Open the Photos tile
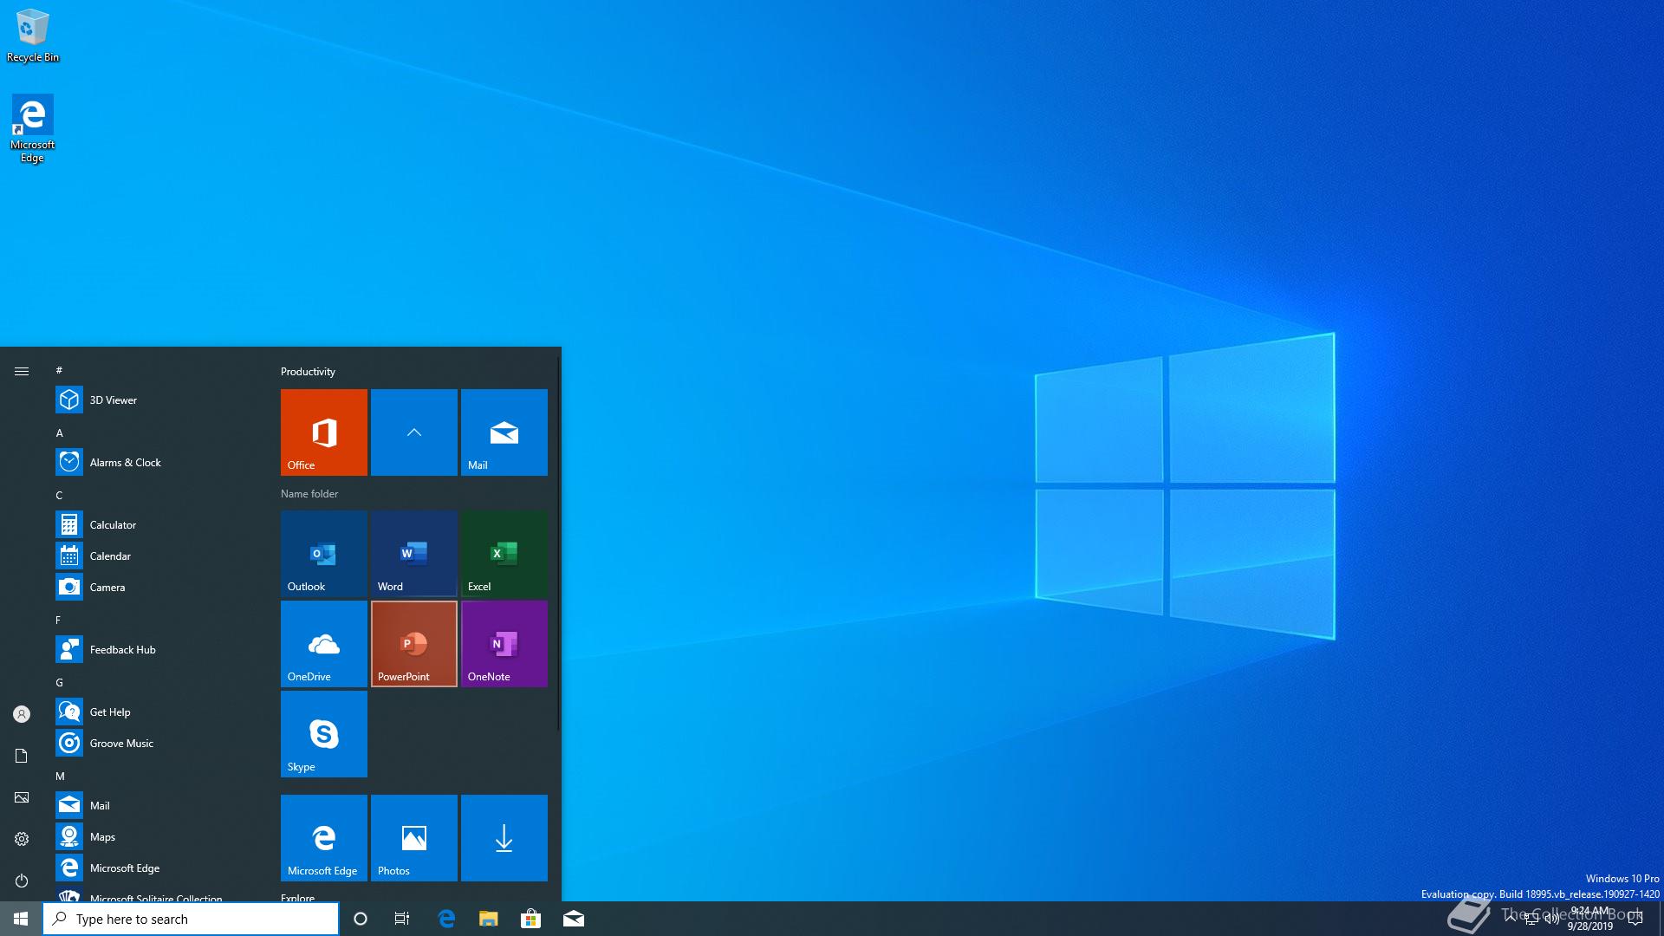The image size is (1664, 936). [414, 838]
